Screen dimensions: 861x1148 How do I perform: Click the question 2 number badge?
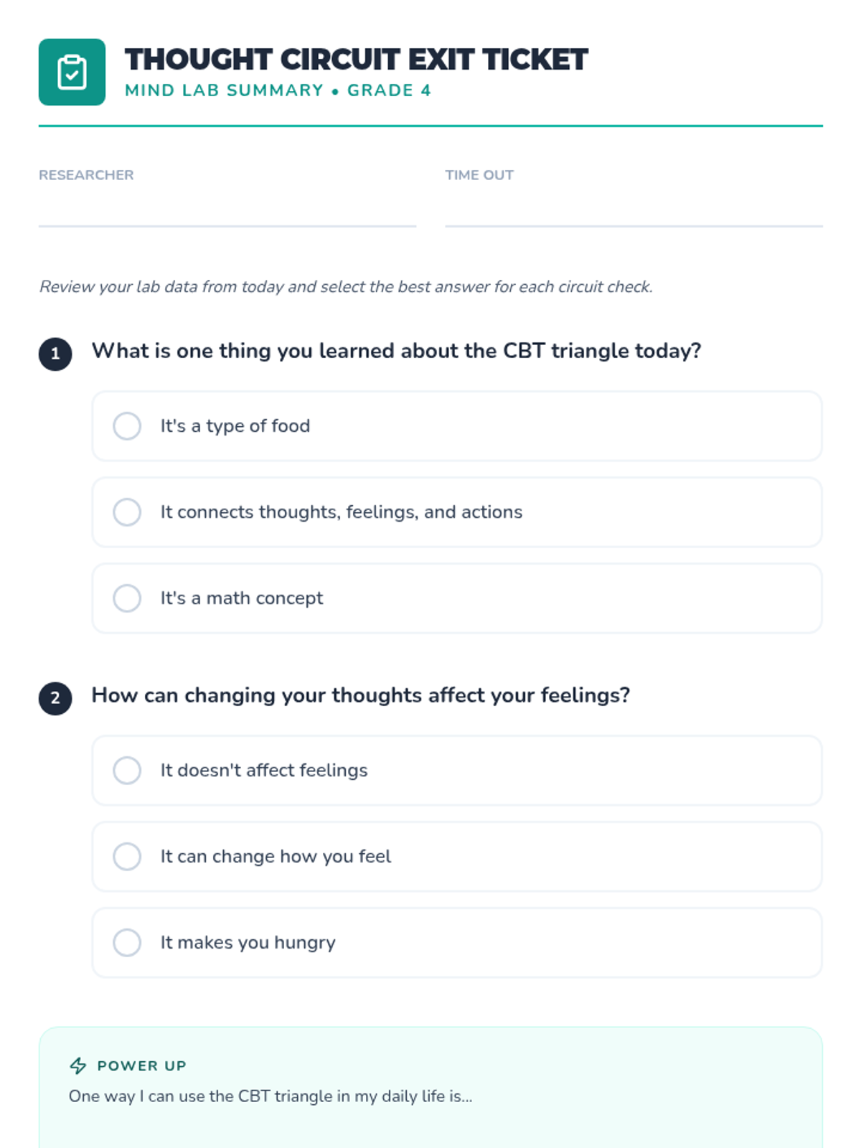pyautogui.click(x=55, y=698)
